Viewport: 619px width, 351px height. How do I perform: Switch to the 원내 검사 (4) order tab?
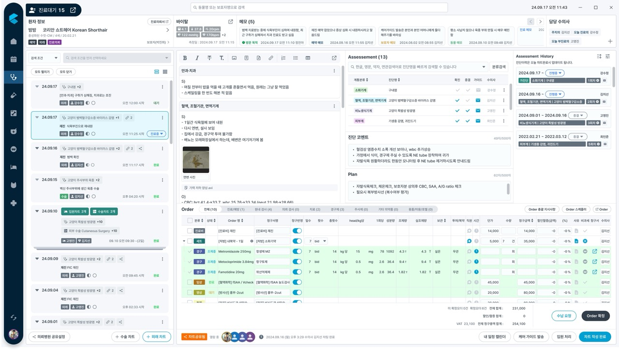pyautogui.click(x=264, y=209)
